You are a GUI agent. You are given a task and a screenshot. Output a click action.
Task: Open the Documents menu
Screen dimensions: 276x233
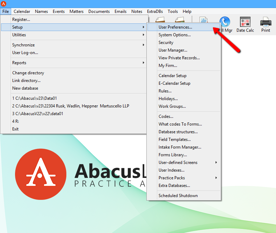99,12
